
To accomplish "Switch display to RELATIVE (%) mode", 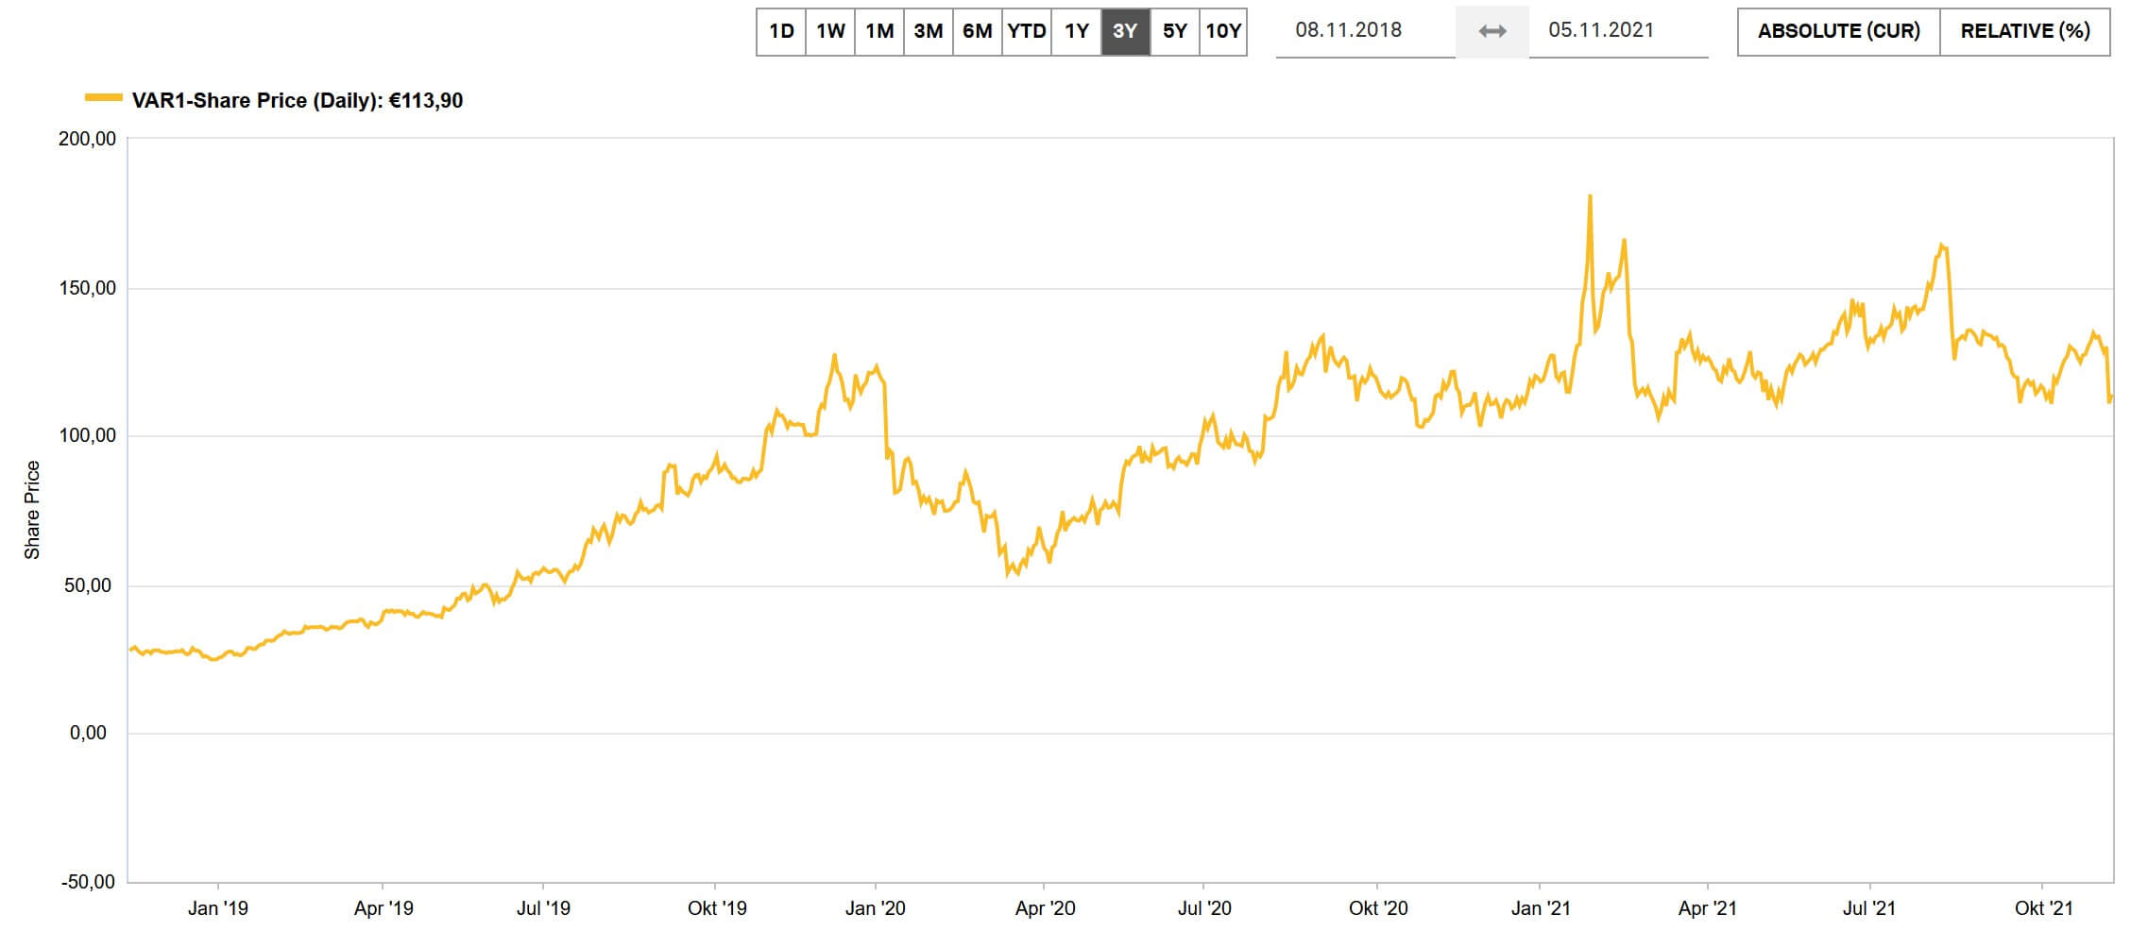I will tap(2022, 29).
